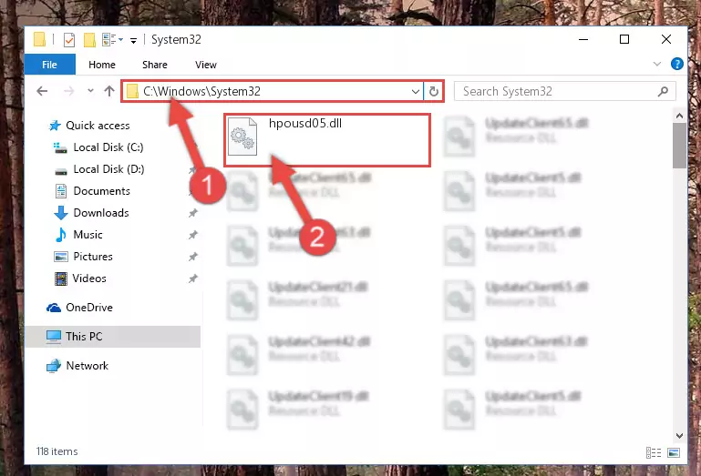This screenshot has width=701, height=476.
Task: Click the This PC monitor icon
Action: tap(54, 337)
